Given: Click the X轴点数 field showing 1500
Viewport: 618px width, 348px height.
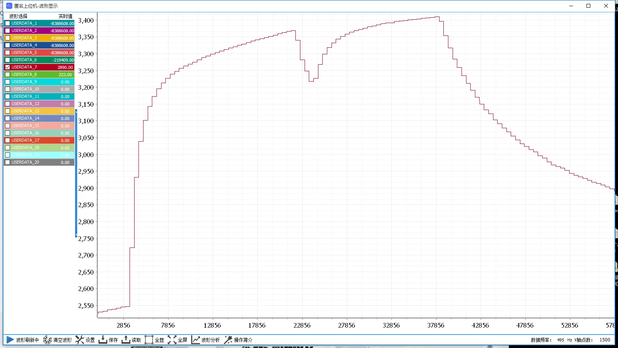Looking at the screenshot, I should tap(605, 340).
